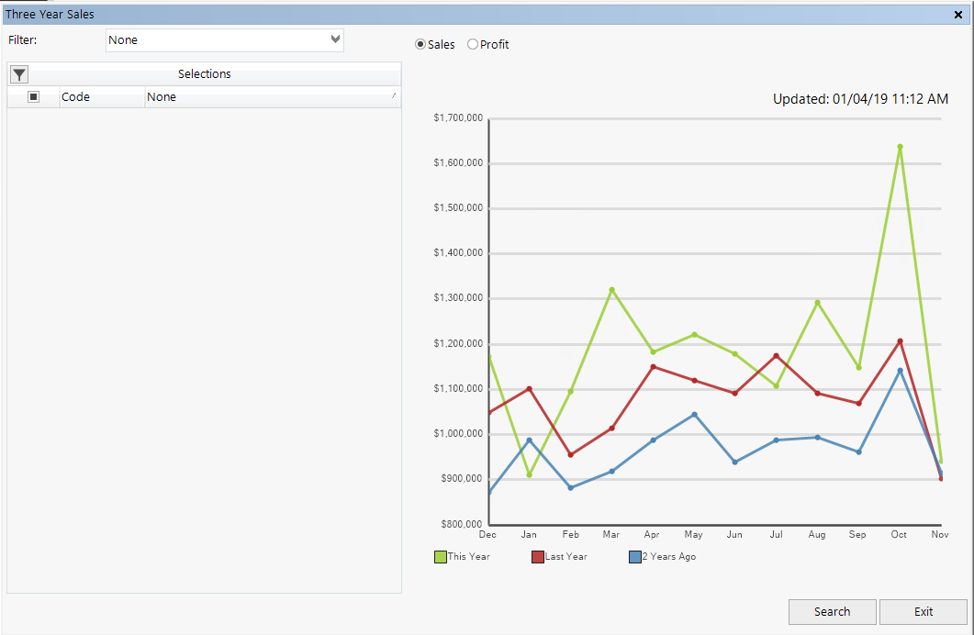Toggle the select-all checkbox in the grid header
Image resolution: width=974 pixels, height=635 pixels.
coord(32,96)
